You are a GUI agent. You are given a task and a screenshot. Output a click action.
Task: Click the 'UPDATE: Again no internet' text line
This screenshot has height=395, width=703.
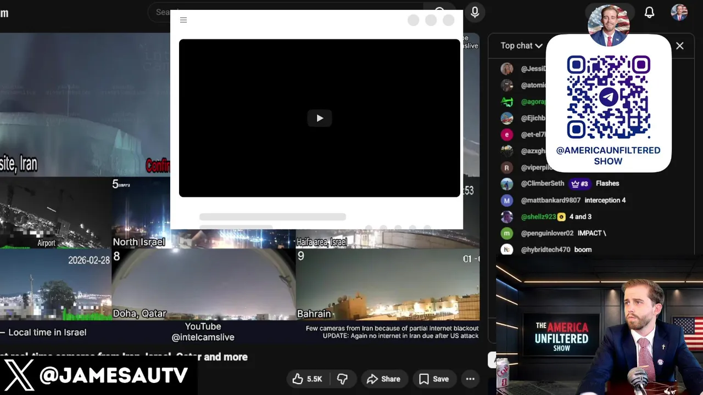(x=400, y=336)
